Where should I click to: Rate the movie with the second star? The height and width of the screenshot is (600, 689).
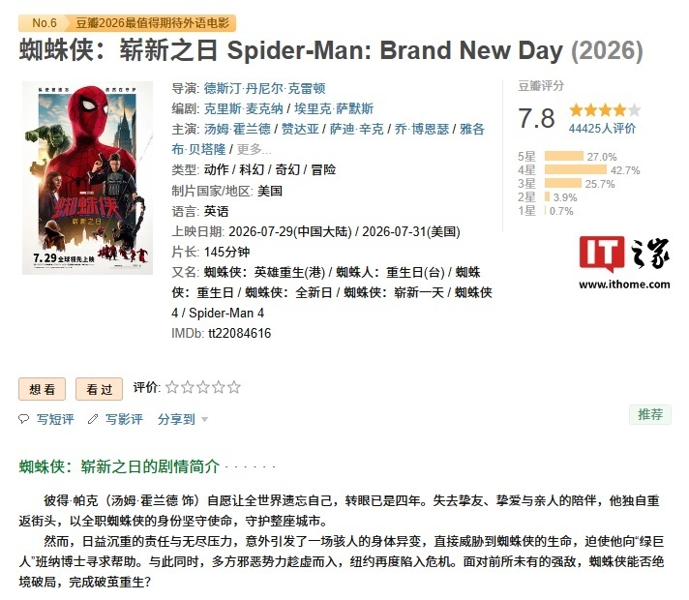click(x=188, y=387)
